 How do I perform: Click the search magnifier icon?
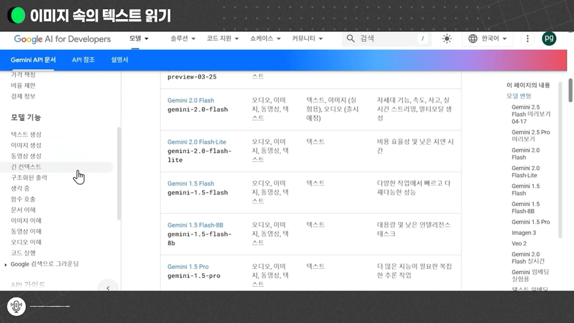pos(350,38)
